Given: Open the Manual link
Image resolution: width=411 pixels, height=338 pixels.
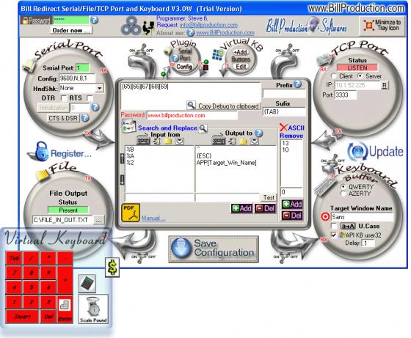Looking at the screenshot, I should click(x=153, y=218).
